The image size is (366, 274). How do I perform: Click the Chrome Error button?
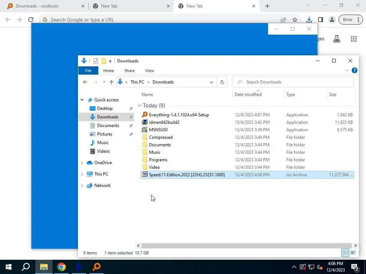[x=351, y=20]
